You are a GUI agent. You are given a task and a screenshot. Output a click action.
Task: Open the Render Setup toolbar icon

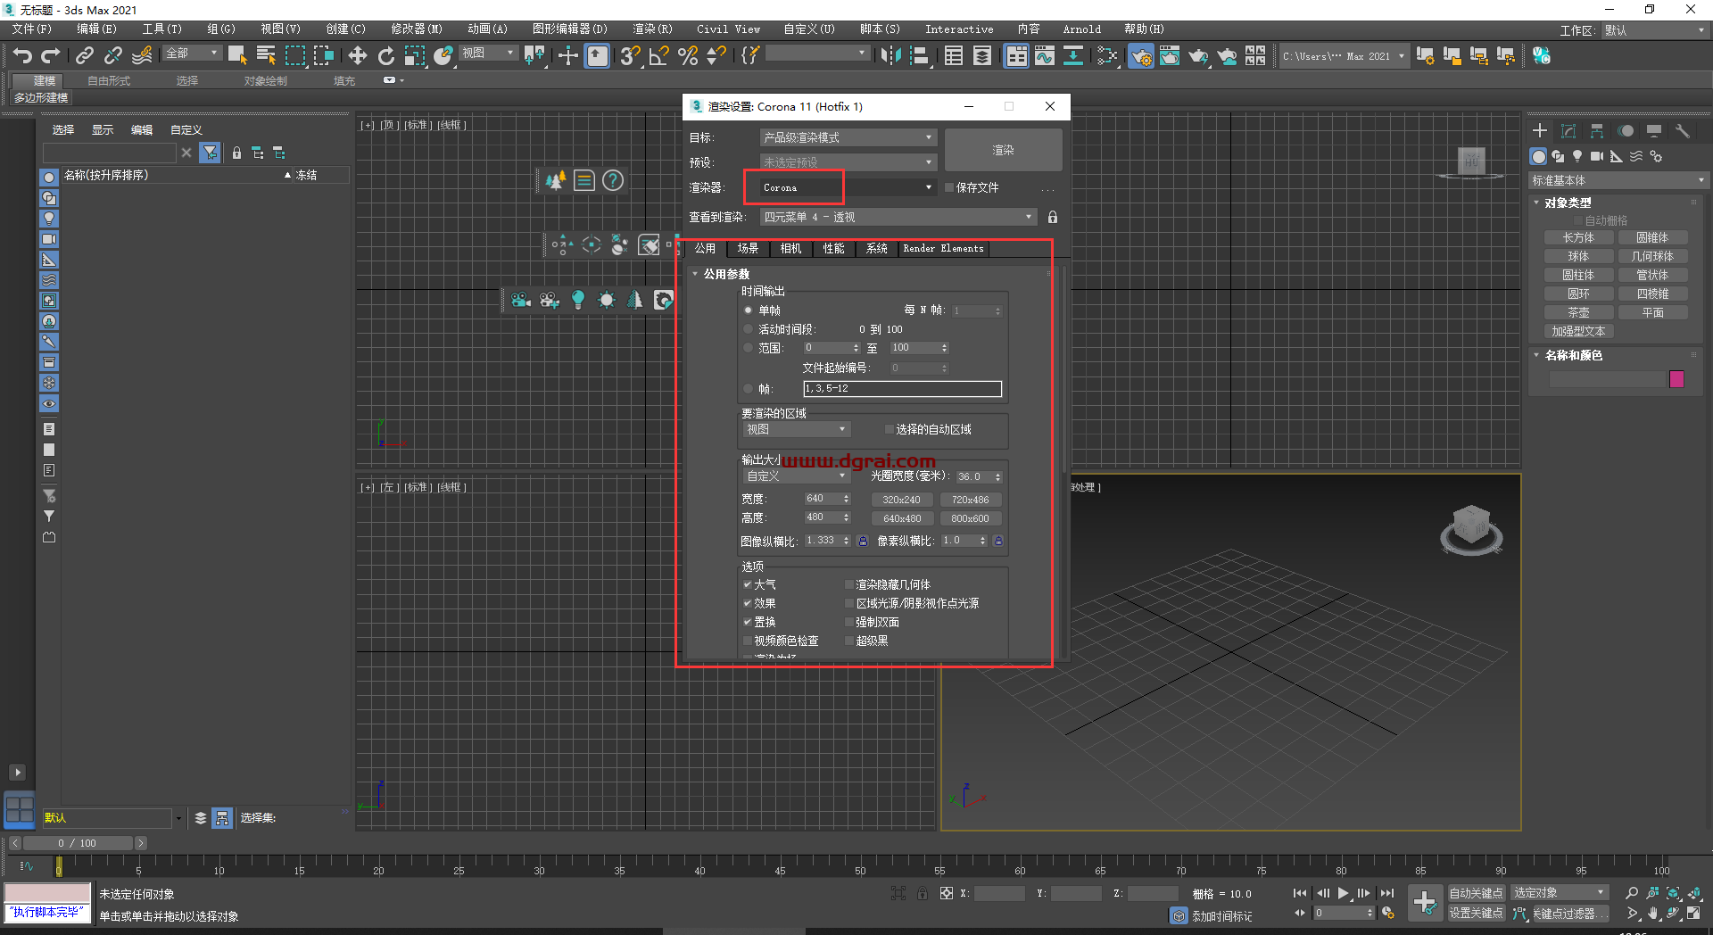click(1141, 56)
